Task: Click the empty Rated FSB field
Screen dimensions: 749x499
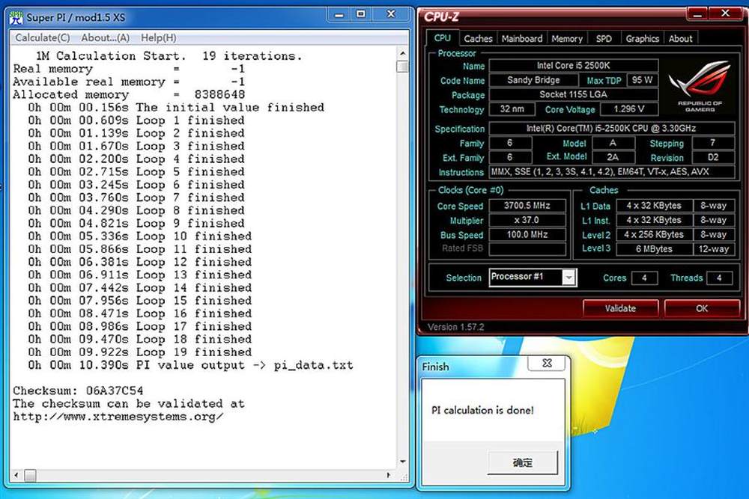Action: [x=527, y=249]
